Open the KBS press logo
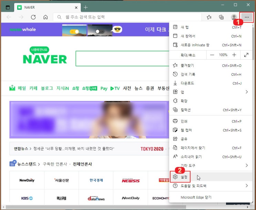Image resolution: width=256 pixels, height=210 pixels. pos(27,198)
